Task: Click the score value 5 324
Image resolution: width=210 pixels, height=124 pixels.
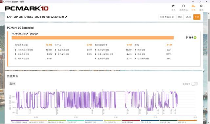Action: point(169,50)
